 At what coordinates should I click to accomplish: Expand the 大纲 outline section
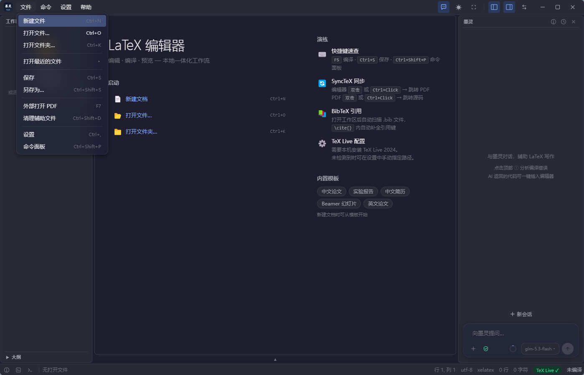[13, 357]
